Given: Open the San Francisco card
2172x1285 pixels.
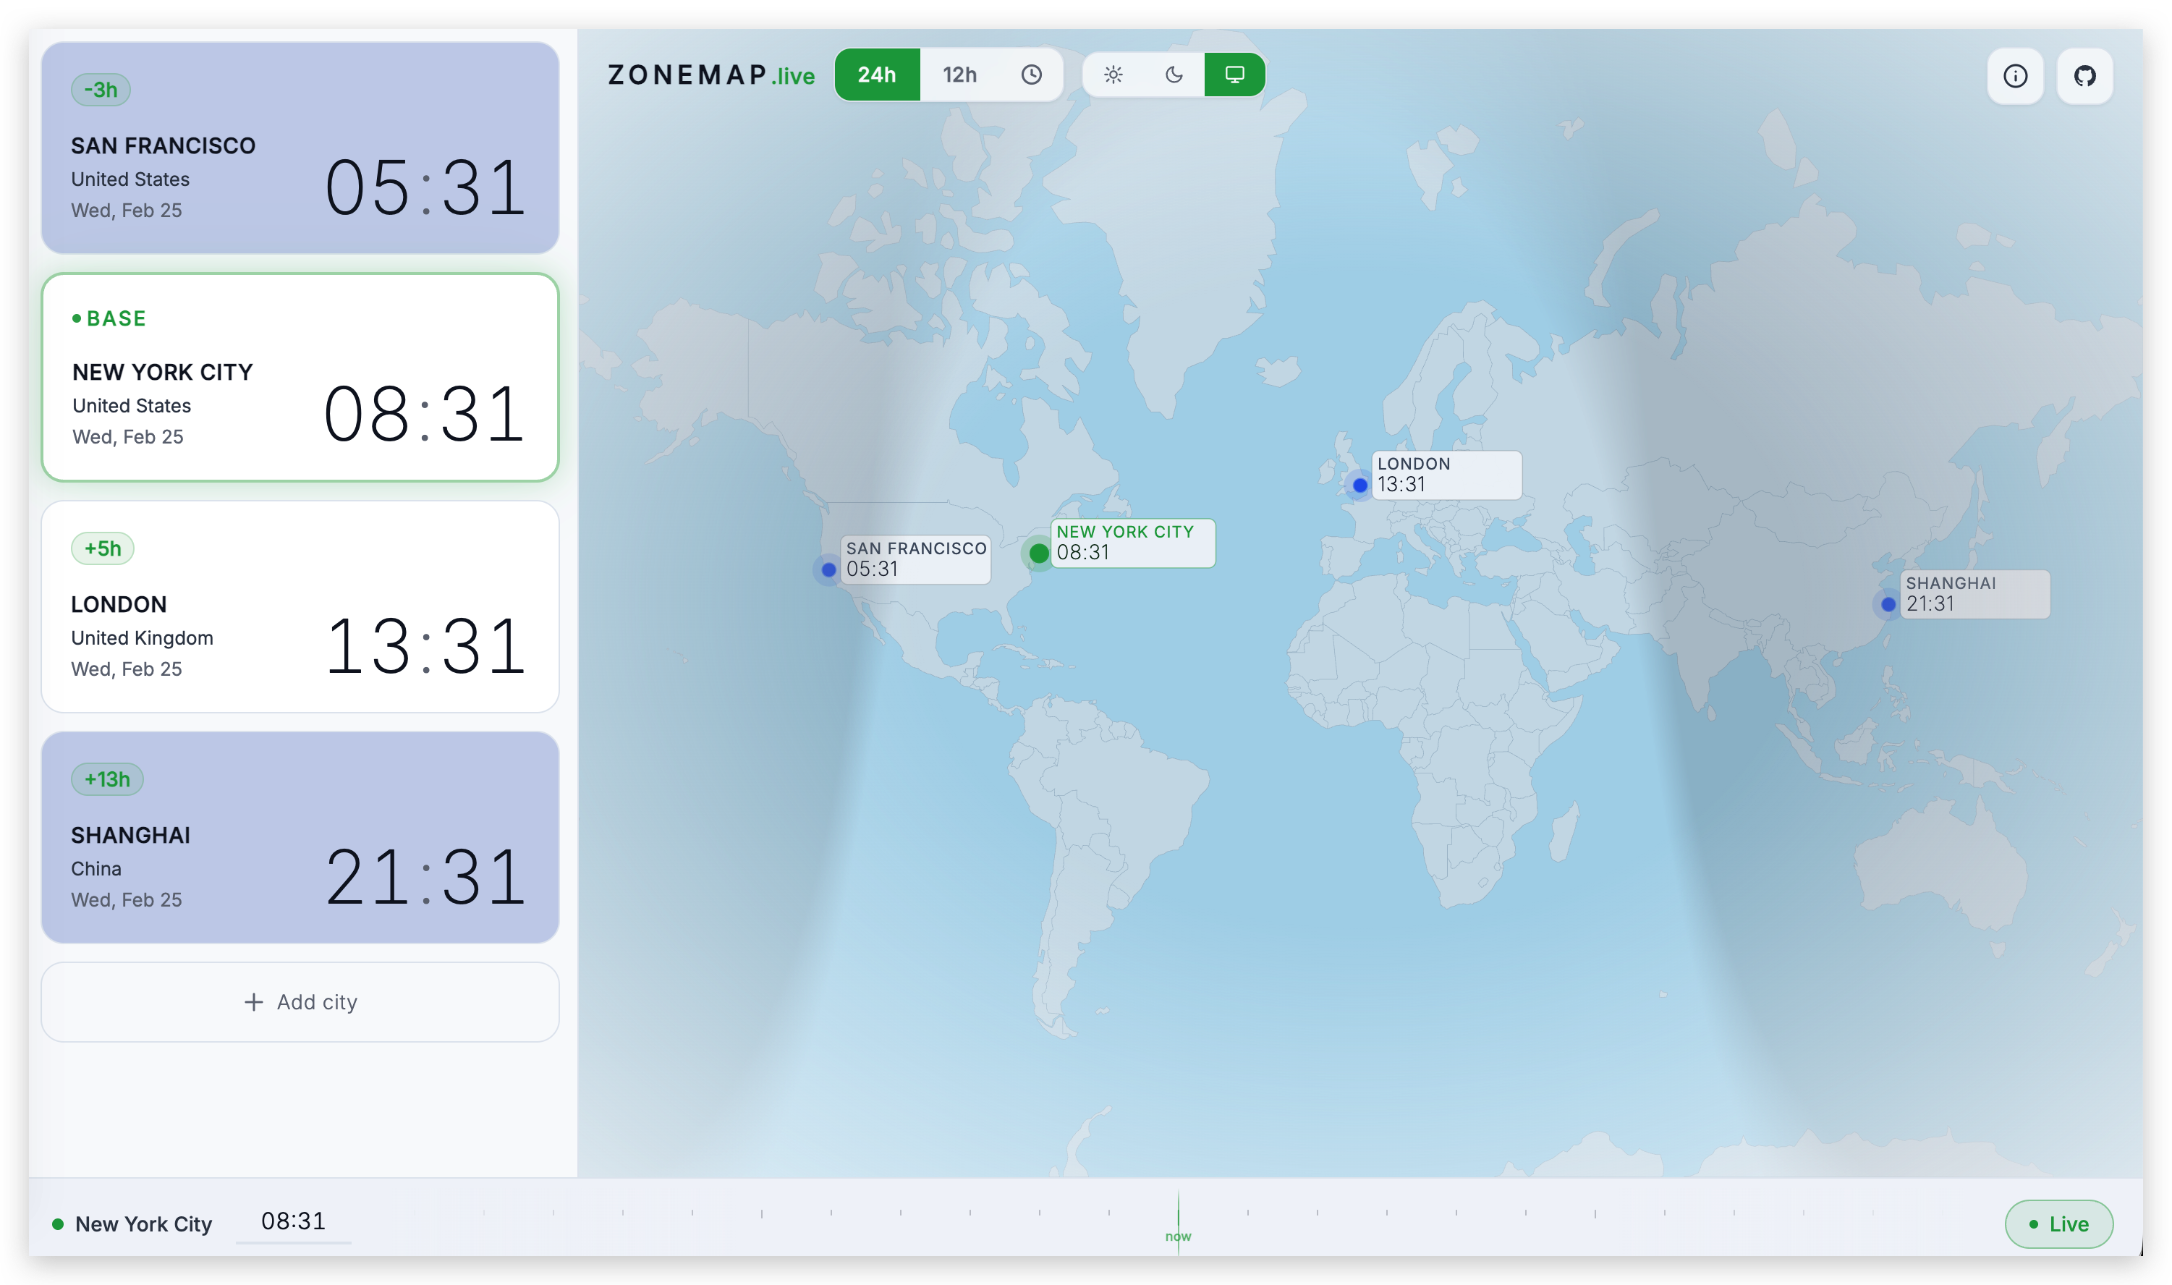Looking at the screenshot, I should pos(300,149).
